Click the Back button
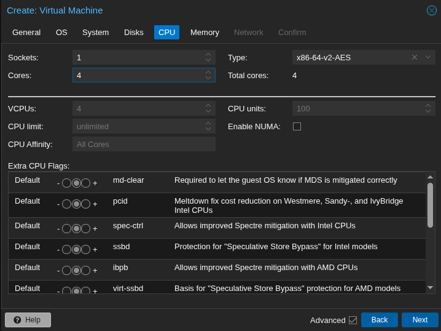 tap(379, 320)
